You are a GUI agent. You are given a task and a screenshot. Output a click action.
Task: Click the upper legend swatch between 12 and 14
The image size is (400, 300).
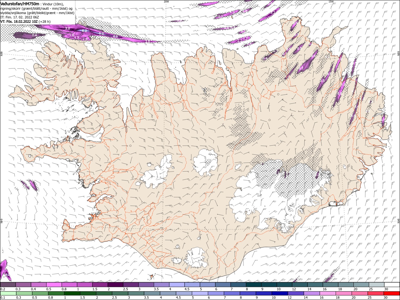tap(299, 284)
